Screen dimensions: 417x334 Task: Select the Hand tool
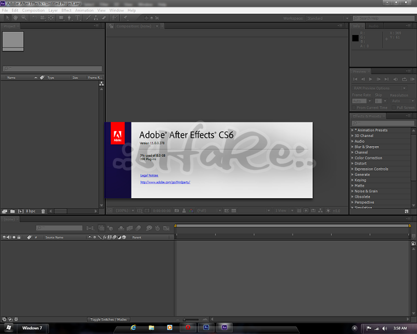coord(16,18)
